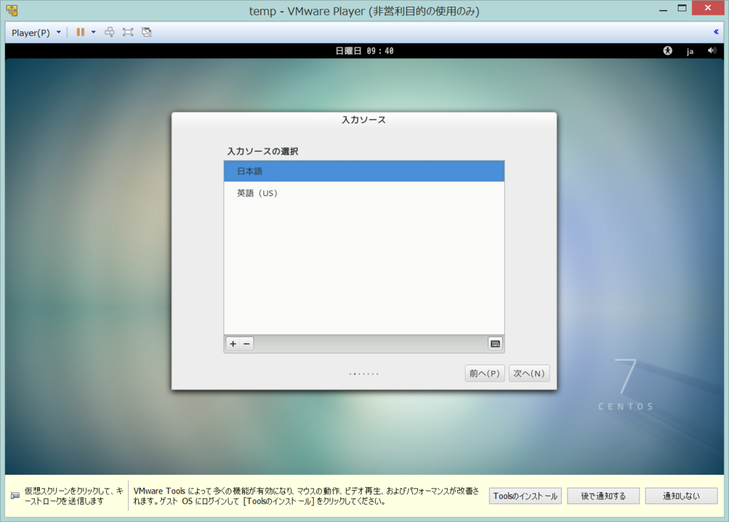Expand the power options arrow beside pause
The image size is (729, 522).
tap(93, 32)
